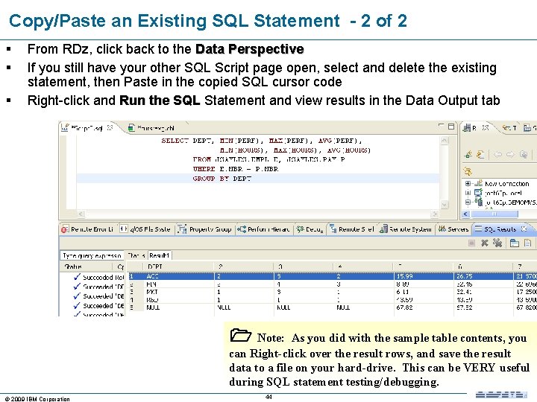Screen dimensions: 537x402
Task: Expand the New Connection tree node
Action: (468, 184)
